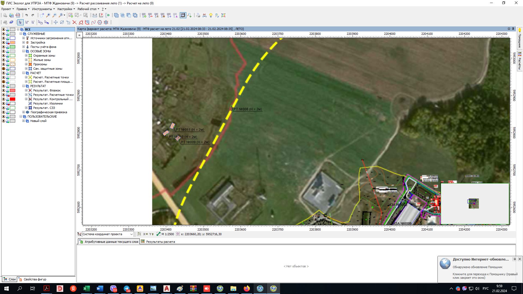Click the zoom in magnifier tool
This screenshot has width=523, height=294.
click(x=48, y=15)
